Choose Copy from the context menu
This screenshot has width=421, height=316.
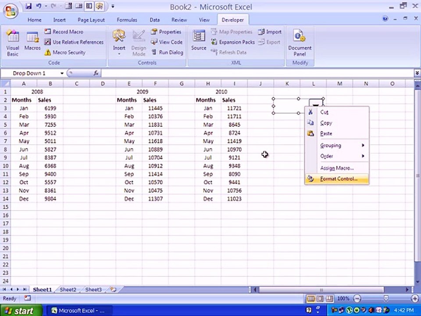[337, 123]
